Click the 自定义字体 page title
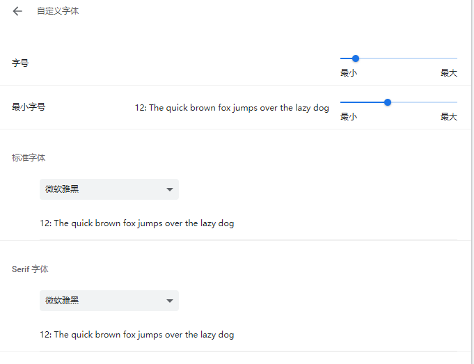 click(58, 11)
